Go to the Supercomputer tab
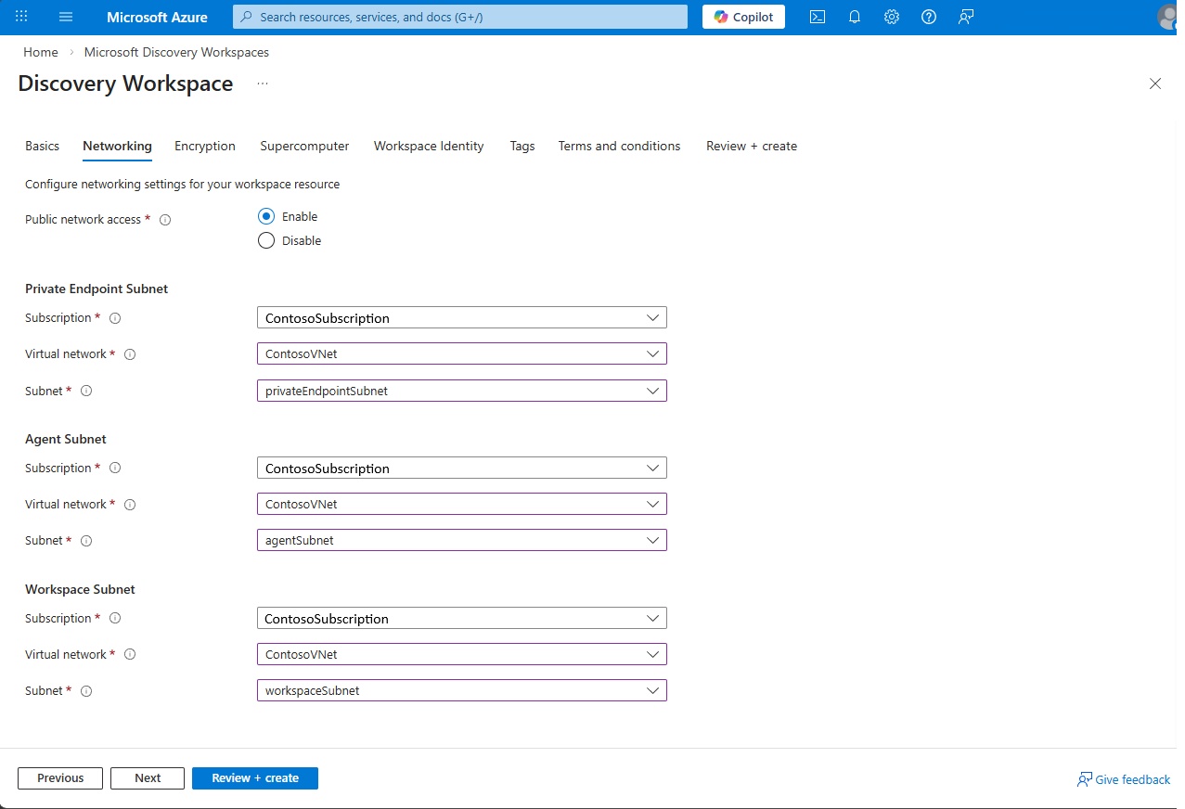The width and height of the screenshot is (1185, 809). tap(304, 146)
